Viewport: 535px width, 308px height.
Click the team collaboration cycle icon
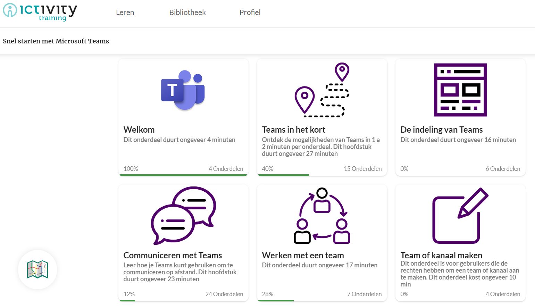click(322, 215)
